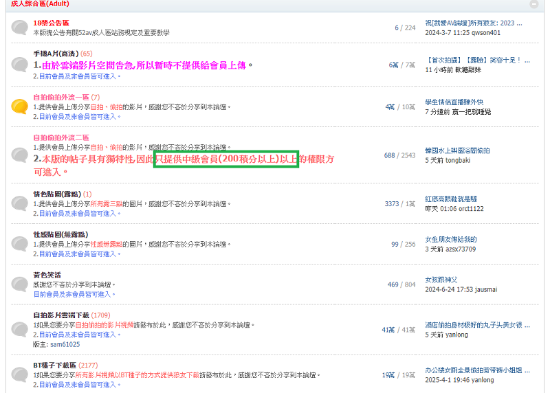Collapse the 成人綜合區 section using the minus icon
This screenshot has width=550, height=393.
click(534, 4)
